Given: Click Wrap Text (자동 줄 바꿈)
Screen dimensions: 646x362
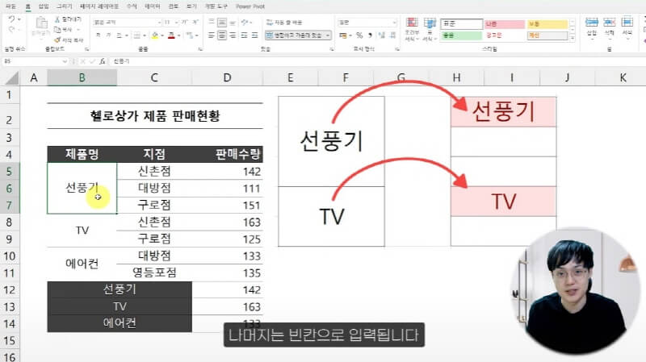Looking at the screenshot, I should point(284,23).
